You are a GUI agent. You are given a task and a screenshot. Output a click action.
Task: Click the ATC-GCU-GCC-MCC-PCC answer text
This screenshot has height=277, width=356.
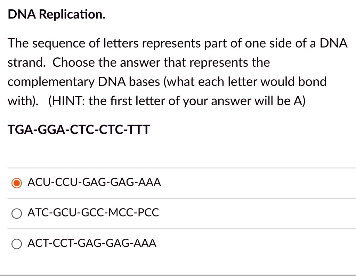click(93, 213)
